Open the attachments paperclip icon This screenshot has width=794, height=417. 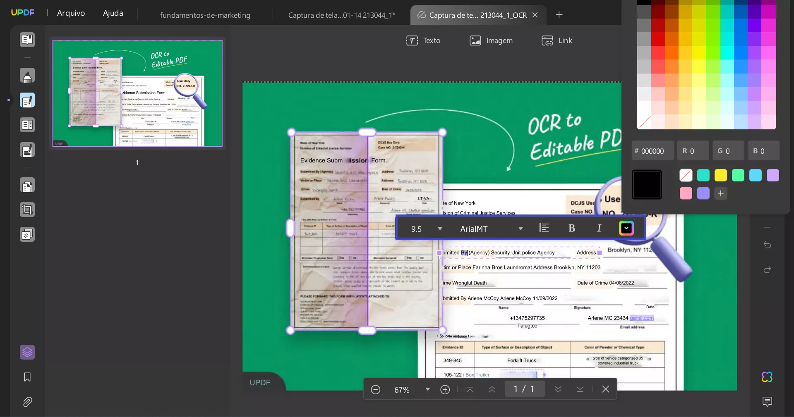(27, 402)
